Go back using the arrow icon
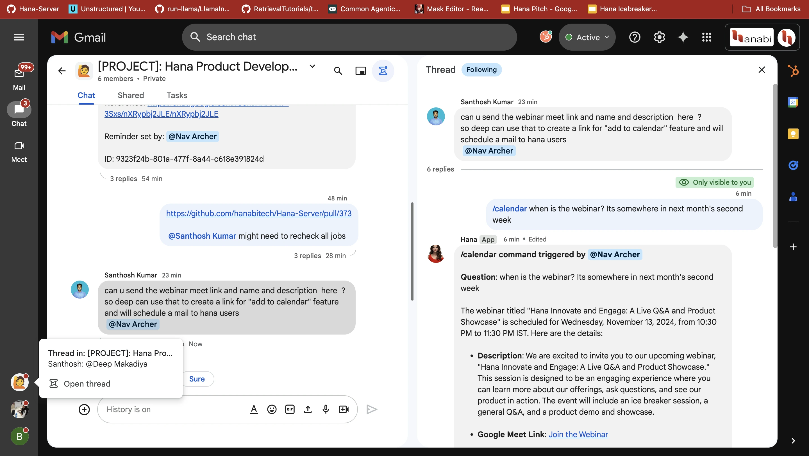This screenshot has height=456, width=809. coord(62,71)
